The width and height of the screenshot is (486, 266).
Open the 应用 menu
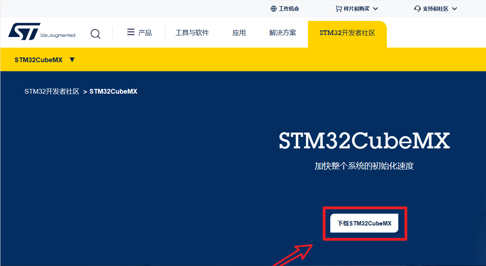pos(239,33)
